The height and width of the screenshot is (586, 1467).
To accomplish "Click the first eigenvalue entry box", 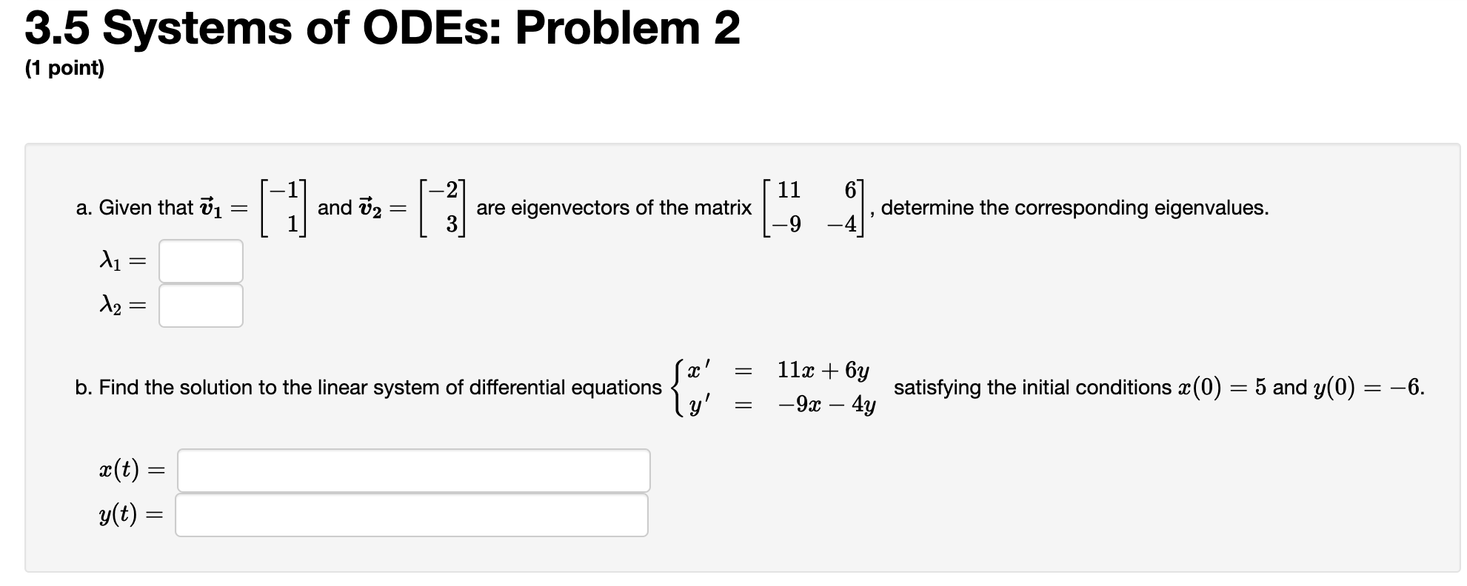I will point(200,260).
